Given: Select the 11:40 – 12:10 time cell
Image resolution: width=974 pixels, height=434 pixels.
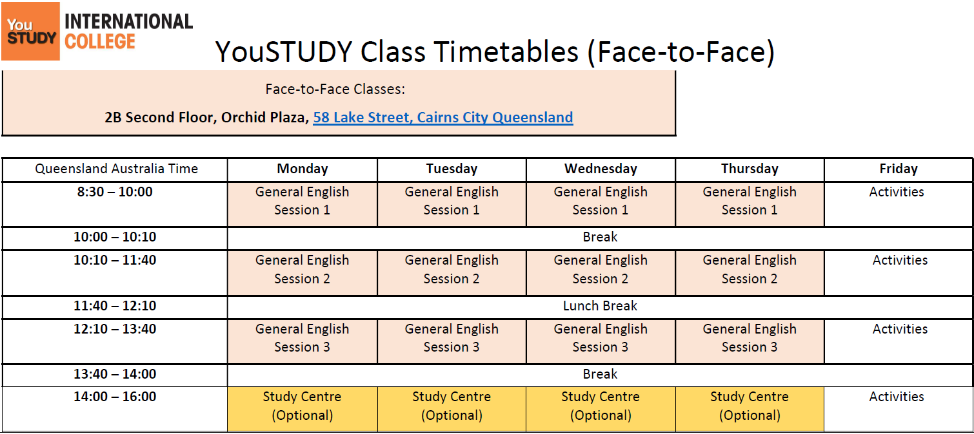Looking at the screenshot, I should pos(115,306).
